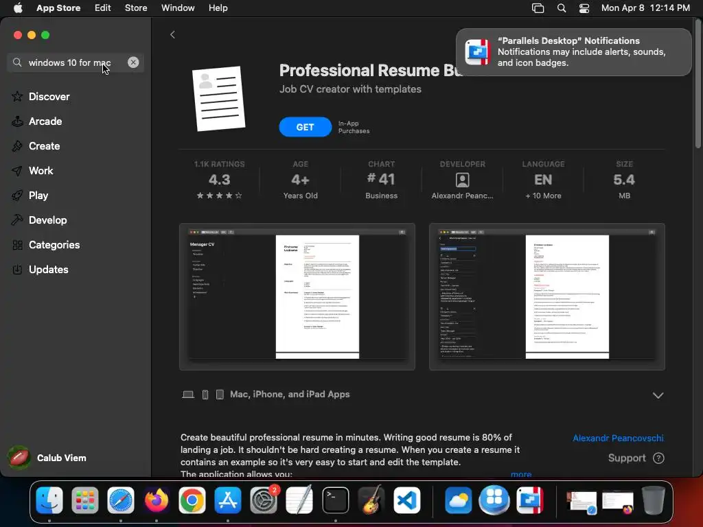The height and width of the screenshot is (527, 703).
Task: Open the Edit menu
Action: [x=103, y=8]
